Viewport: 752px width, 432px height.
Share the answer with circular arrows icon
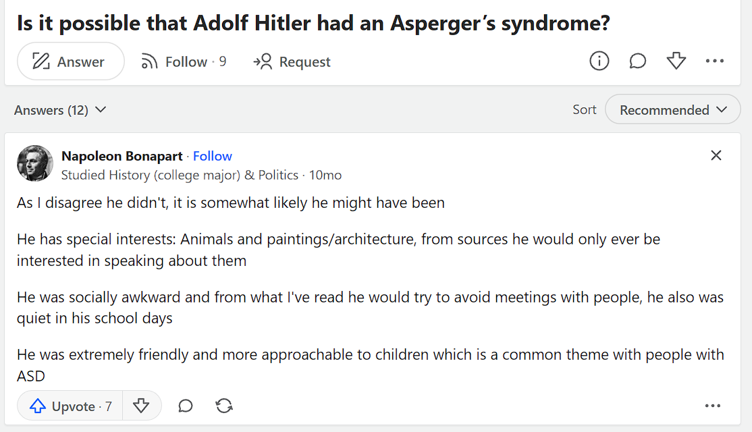(x=224, y=406)
